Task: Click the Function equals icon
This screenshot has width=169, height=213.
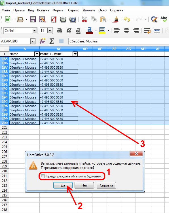Action: pyautogui.click(x=61, y=41)
